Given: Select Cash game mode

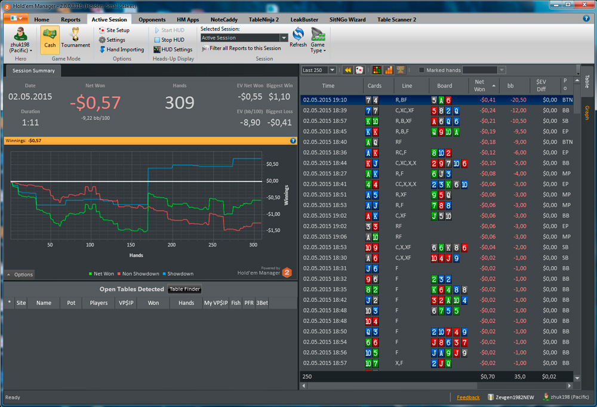Looking at the screenshot, I should pos(50,39).
